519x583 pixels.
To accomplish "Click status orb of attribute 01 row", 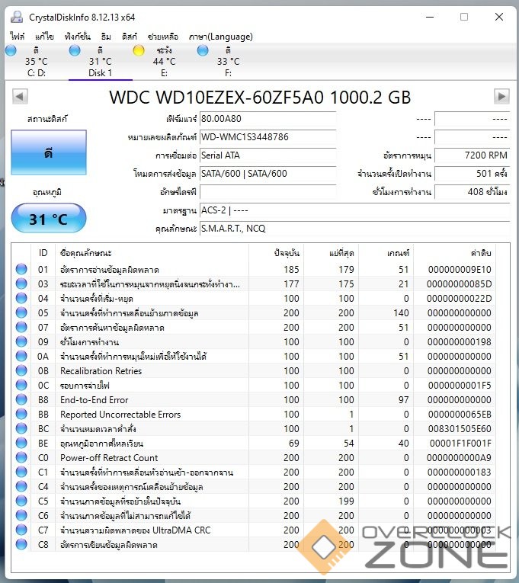I will [21, 269].
